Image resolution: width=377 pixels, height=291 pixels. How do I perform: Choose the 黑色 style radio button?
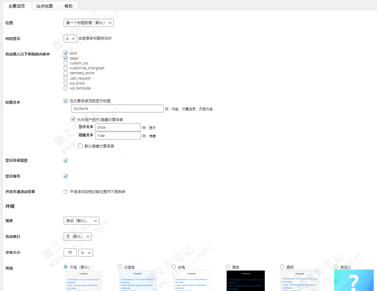click(228, 267)
